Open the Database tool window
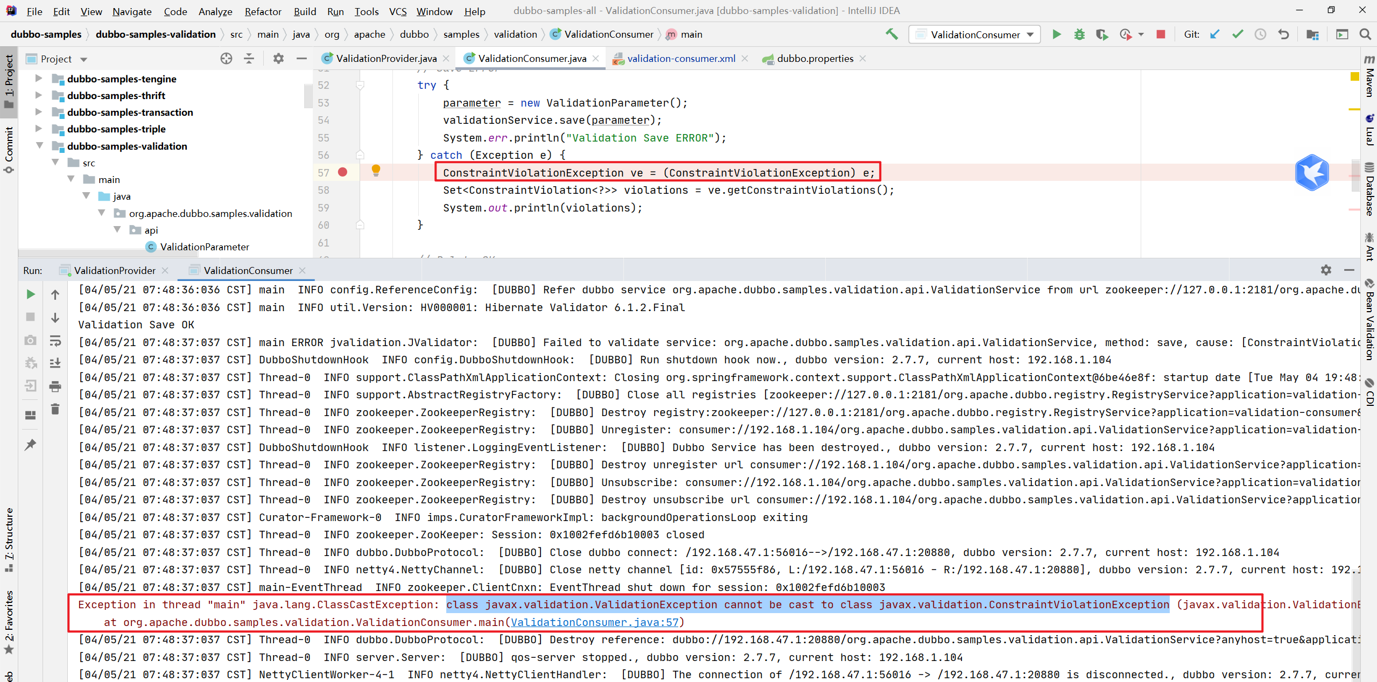The image size is (1377, 682). pos(1369,188)
